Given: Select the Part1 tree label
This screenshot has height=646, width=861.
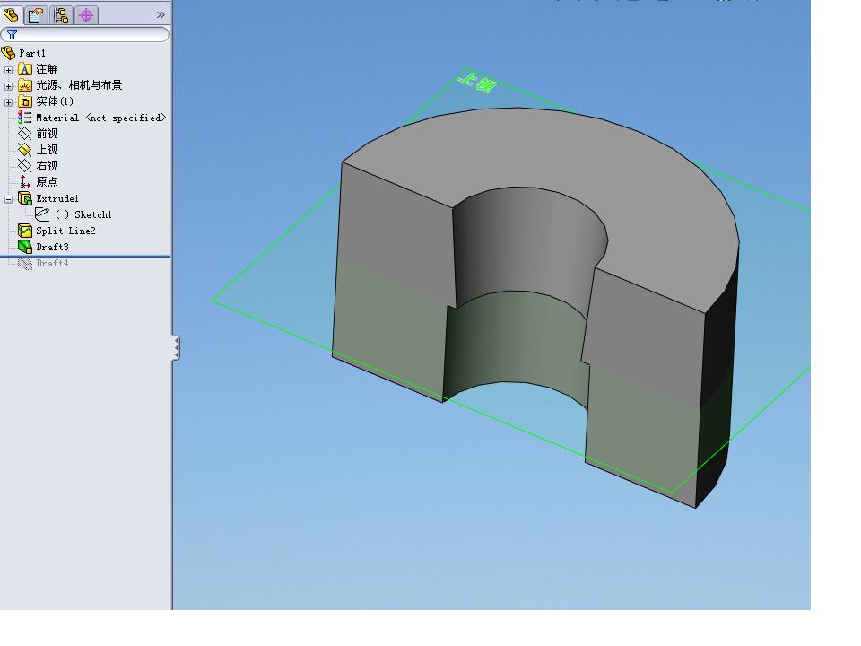Looking at the screenshot, I should point(32,53).
